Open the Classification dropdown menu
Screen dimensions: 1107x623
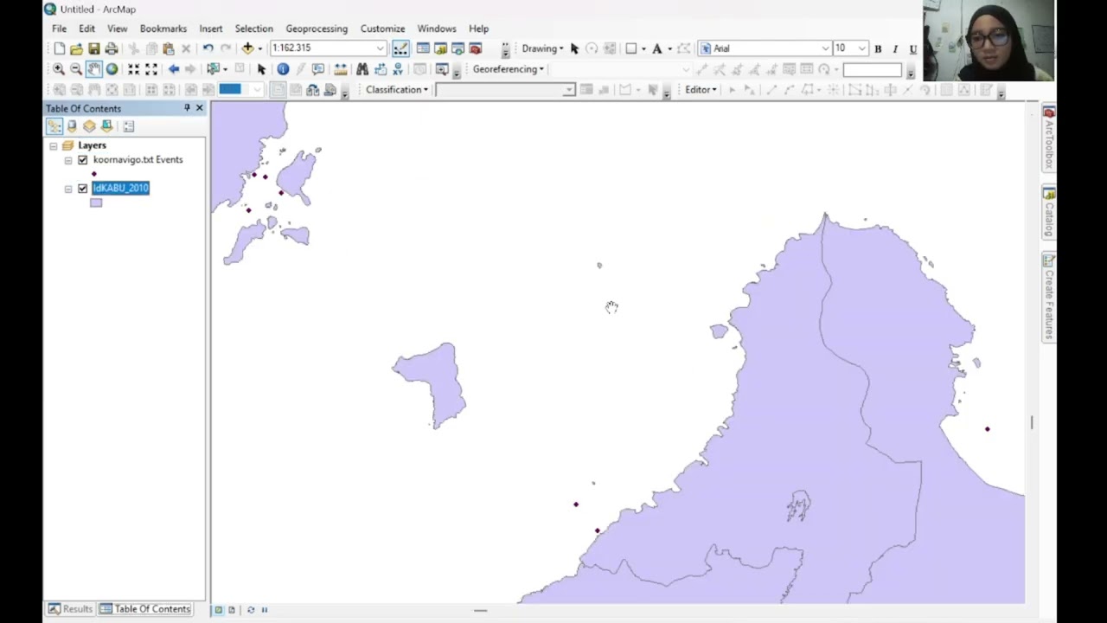tap(396, 90)
